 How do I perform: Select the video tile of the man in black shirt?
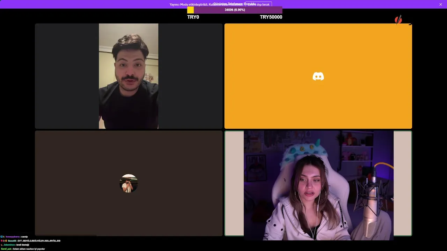pos(129,76)
